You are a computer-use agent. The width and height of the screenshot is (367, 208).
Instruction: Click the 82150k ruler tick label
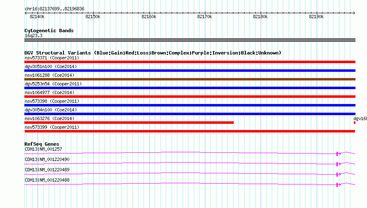[x=93, y=17]
